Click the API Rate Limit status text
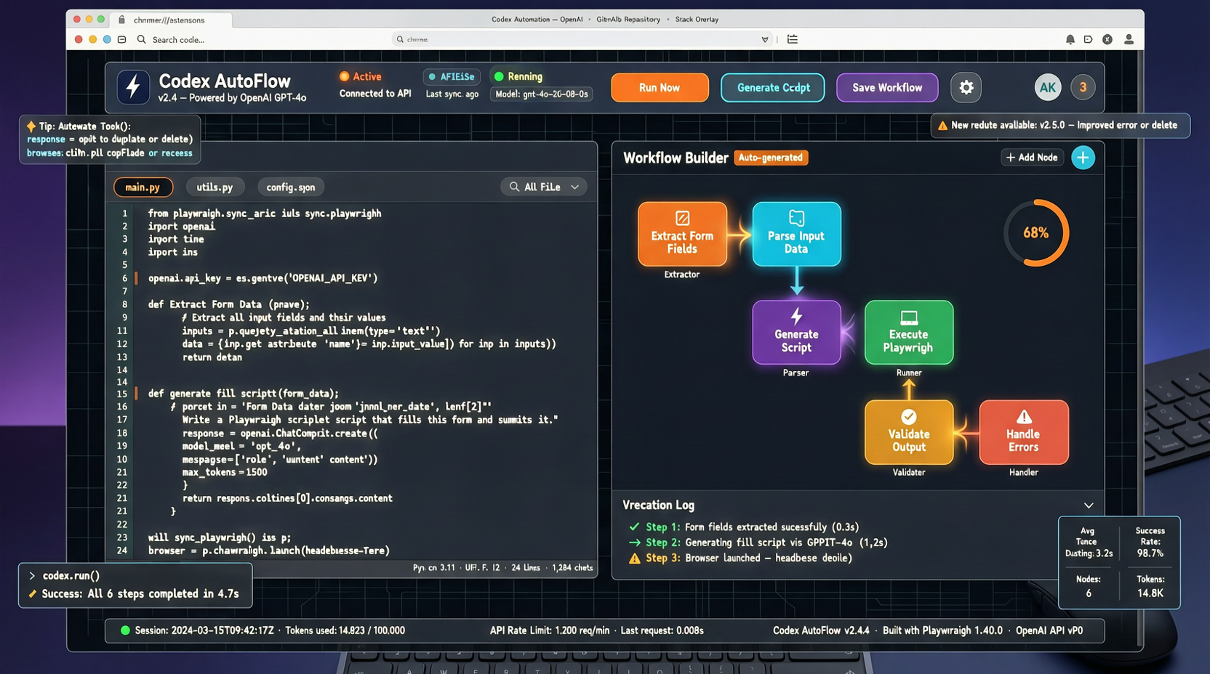The width and height of the screenshot is (1210, 674). (550, 630)
